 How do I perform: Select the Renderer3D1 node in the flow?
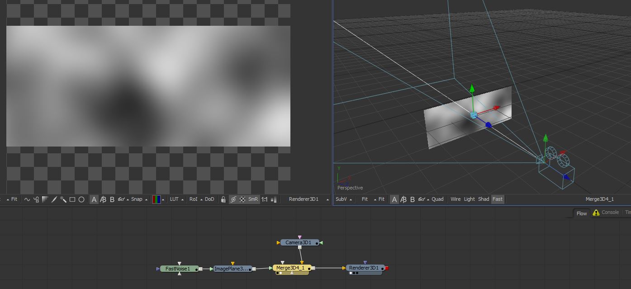click(365, 268)
